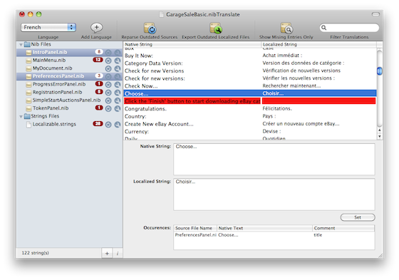The height and width of the screenshot is (280, 399).
Task: Click circular reparse icon on Localizable.strings row
Action: point(108,125)
